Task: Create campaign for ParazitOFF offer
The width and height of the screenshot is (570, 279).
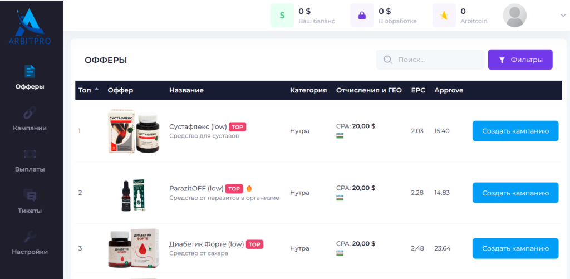Action: (515, 193)
